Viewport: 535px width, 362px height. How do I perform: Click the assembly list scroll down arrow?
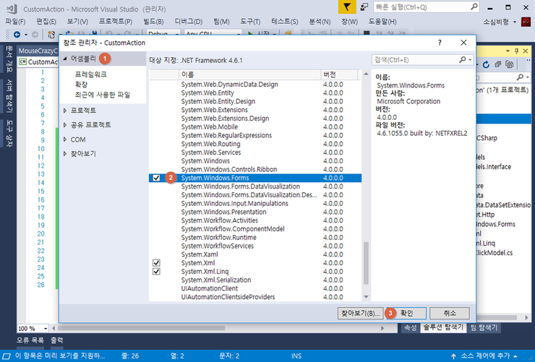[x=366, y=297]
